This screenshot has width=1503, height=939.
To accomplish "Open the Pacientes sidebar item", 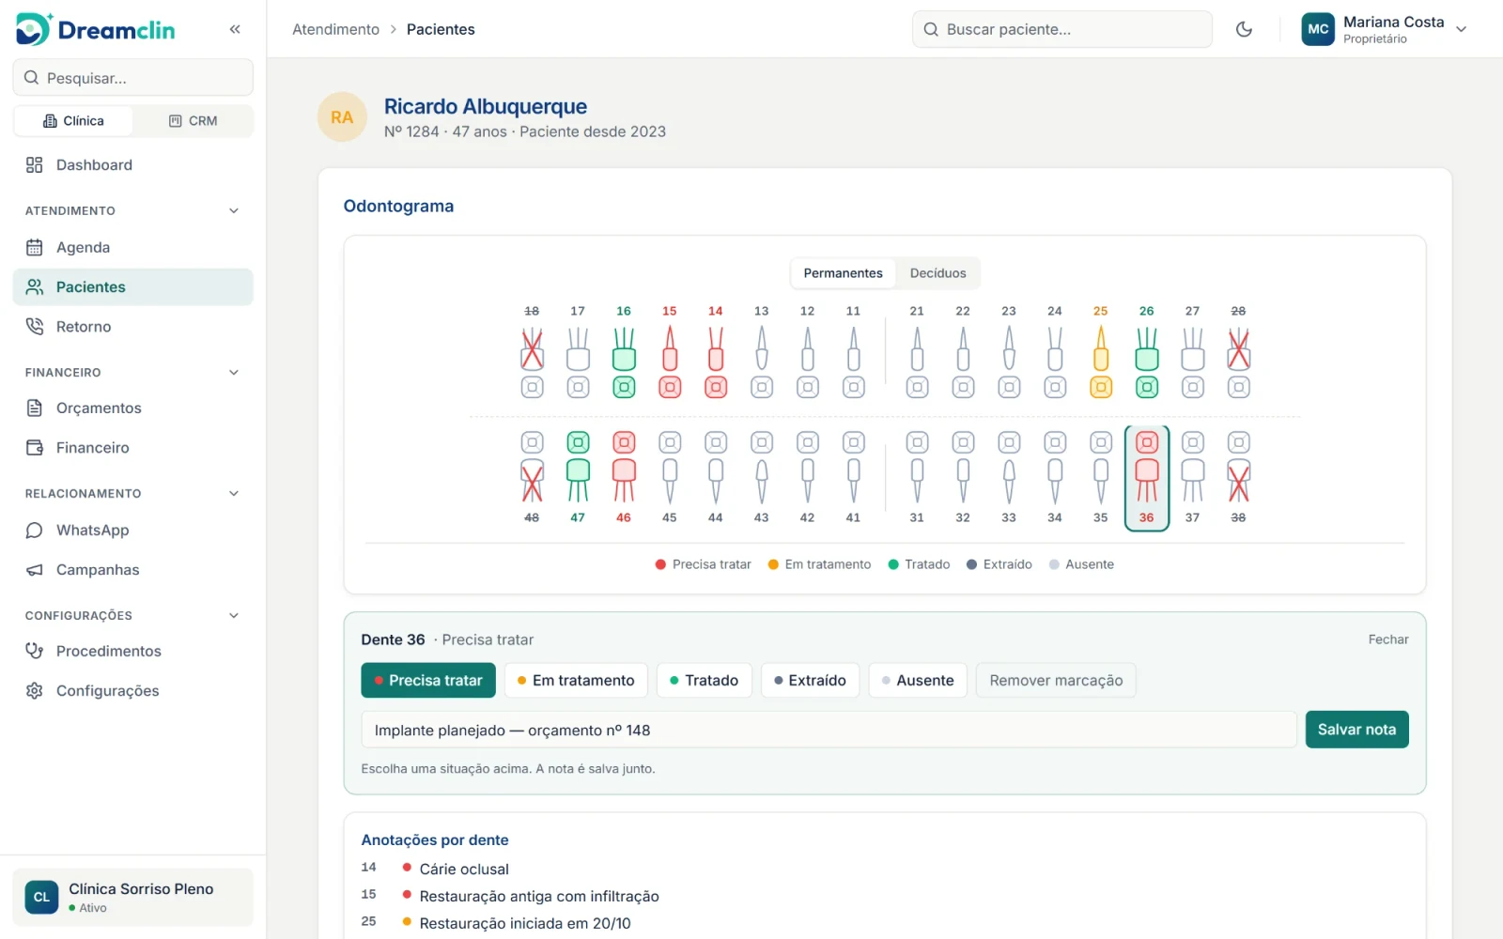I will (133, 287).
